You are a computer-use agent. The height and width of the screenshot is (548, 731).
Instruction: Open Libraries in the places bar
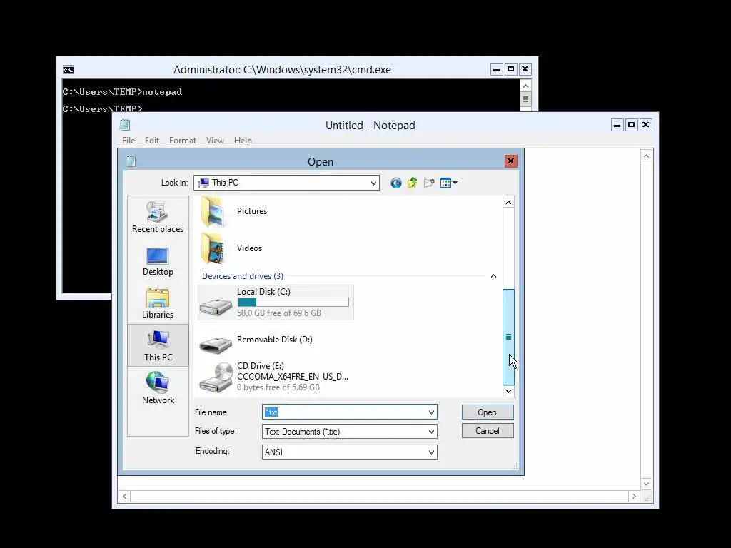[158, 303]
